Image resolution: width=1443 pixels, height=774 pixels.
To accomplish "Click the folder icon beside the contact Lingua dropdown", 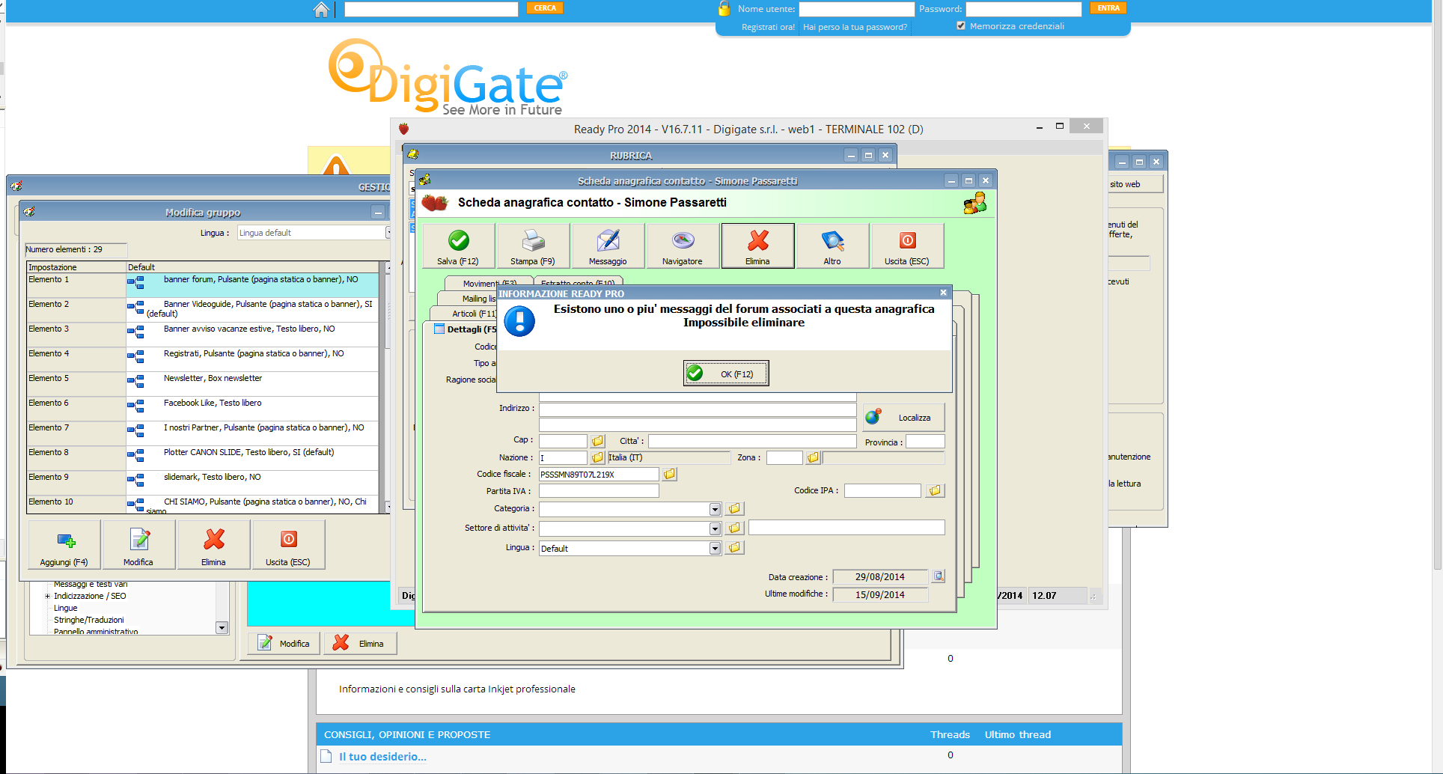I will tap(735, 547).
